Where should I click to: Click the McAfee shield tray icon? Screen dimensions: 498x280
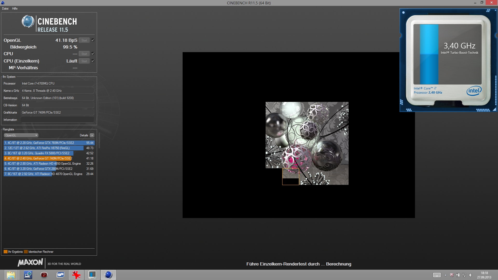click(452, 275)
